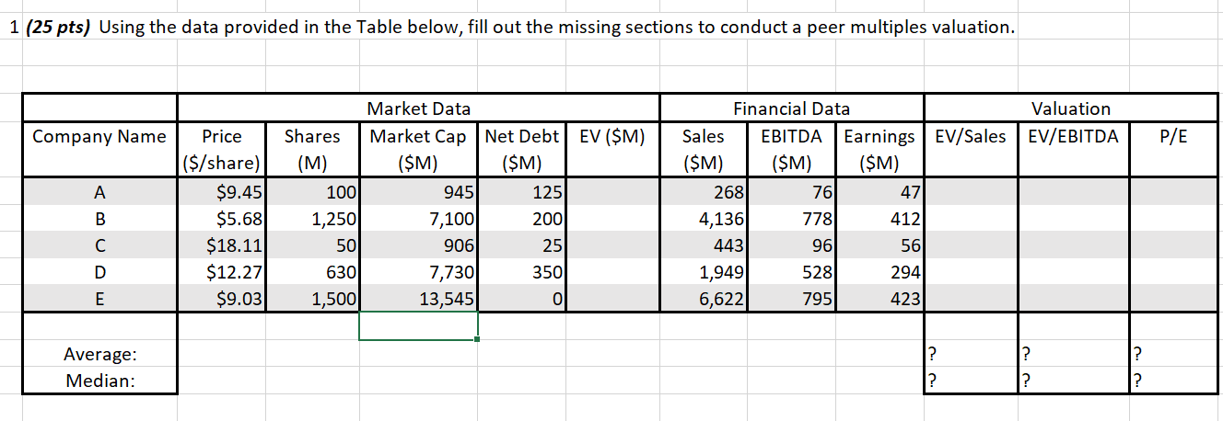Click the EV/EBITDA cell for company C
Viewport: 1223px width, 421px height.
point(1070,245)
